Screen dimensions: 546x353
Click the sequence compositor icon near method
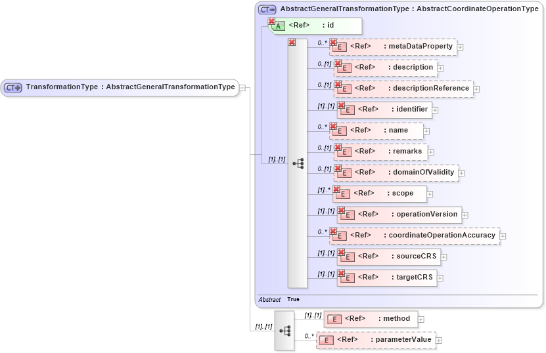[285, 331]
